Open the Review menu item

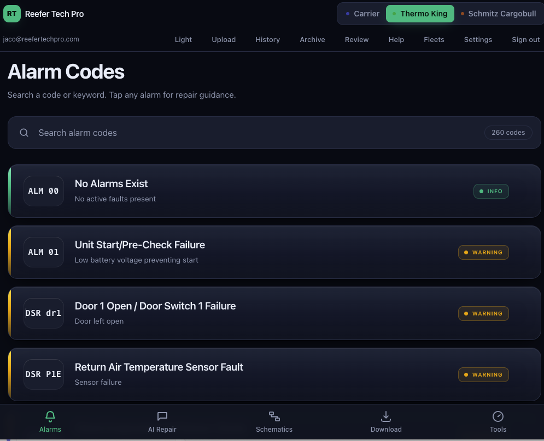[356, 39]
